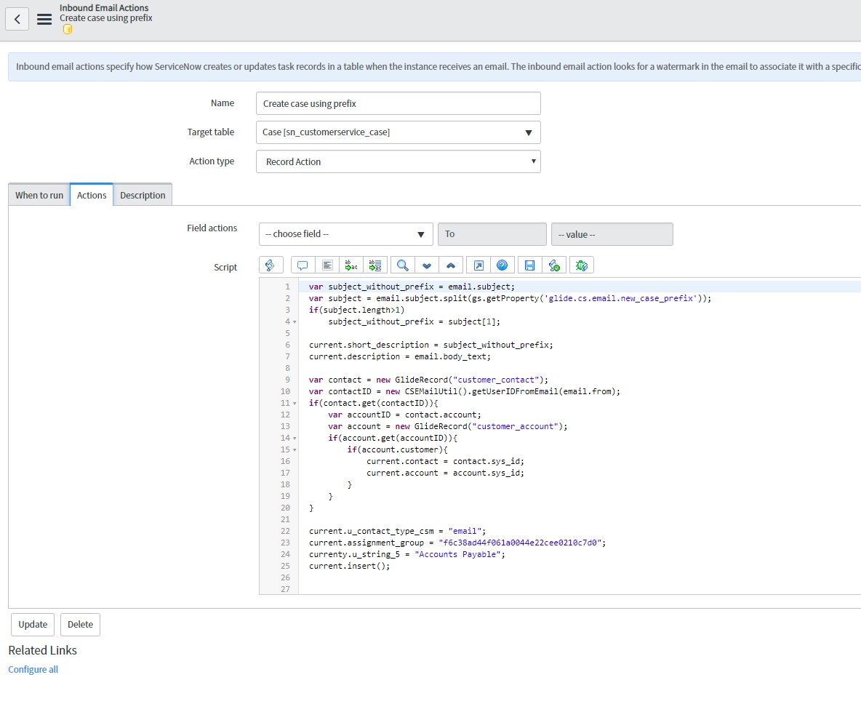Open script search with magnifier icon
Image resolution: width=861 pixels, height=704 pixels.
[402, 265]
